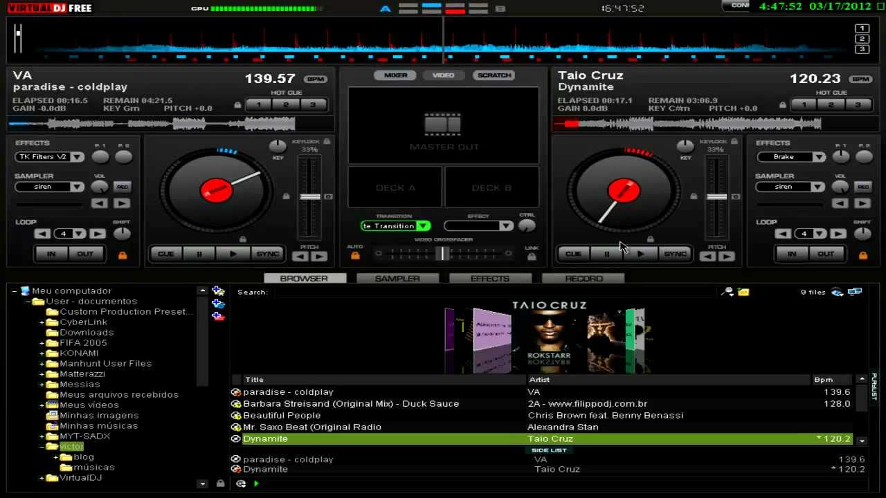Open right deck Brake effects dropdown
This screenshot has width=886, height=498.
tap(819, 157)
